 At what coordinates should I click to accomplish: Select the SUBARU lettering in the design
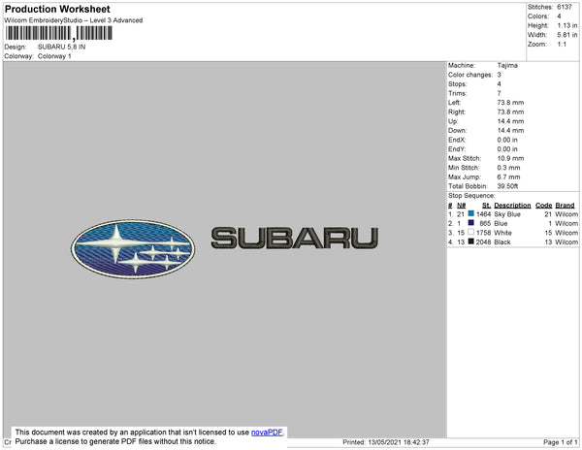pos(295,238)
